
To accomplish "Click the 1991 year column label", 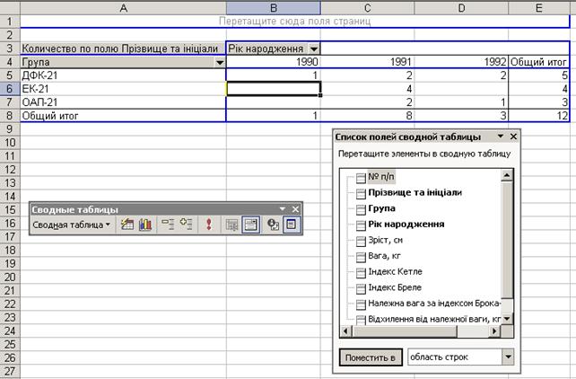I will [x=367, y=62].
